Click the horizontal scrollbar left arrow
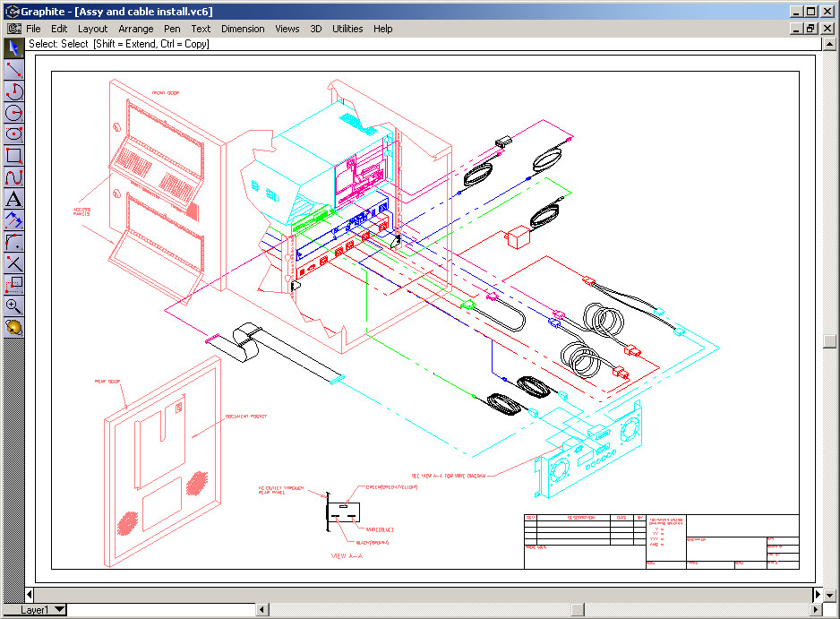Image resolution: width=840 pixels, height=619 pixels. [x=262, y=610]
